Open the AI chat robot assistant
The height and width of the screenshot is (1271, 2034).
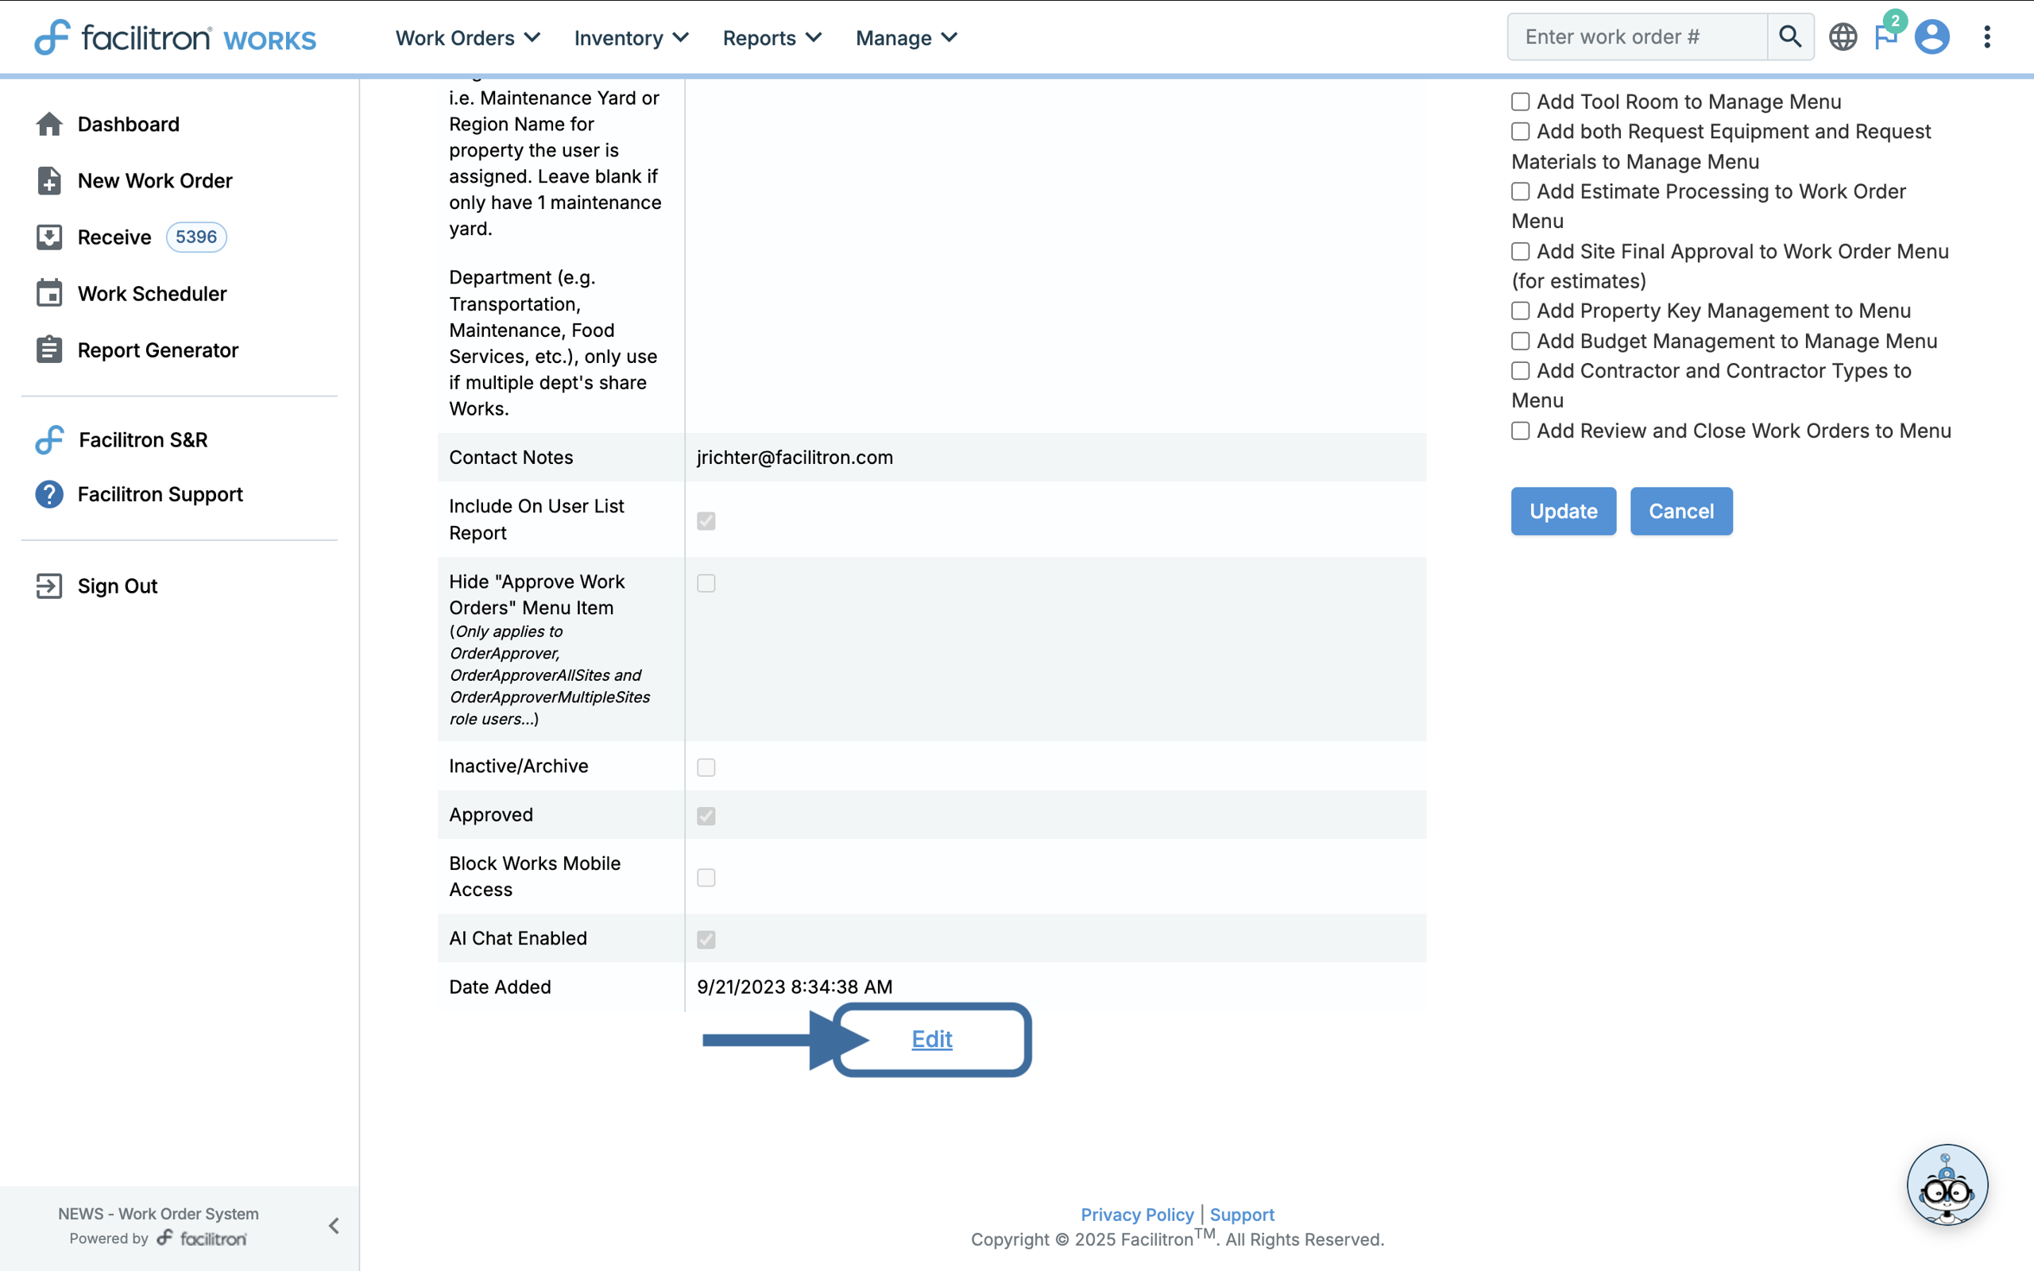click(1947, 1184)
